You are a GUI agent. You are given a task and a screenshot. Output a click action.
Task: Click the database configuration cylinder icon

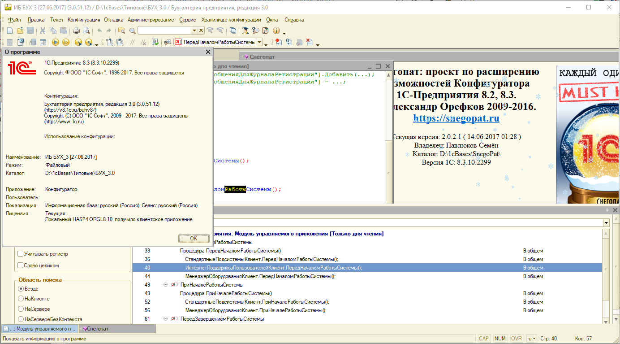point(33,42)
